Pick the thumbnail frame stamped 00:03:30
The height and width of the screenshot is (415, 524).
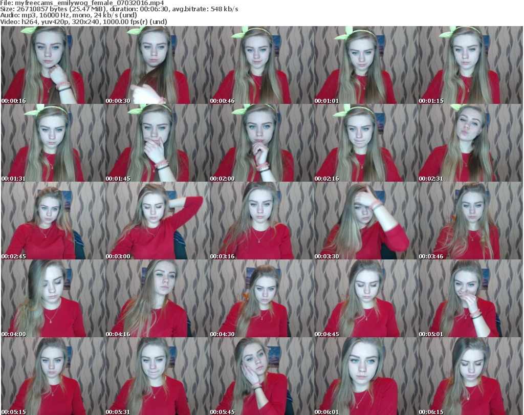pos(366,221)
